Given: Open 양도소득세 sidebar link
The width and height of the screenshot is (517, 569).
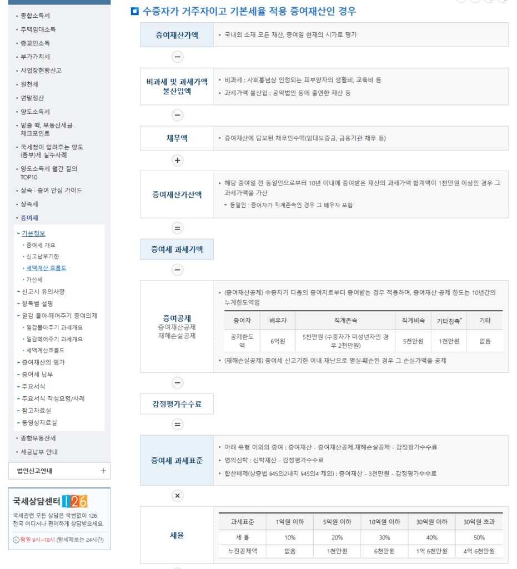Looking at the screenshot, I should click(x=35, y=112).
